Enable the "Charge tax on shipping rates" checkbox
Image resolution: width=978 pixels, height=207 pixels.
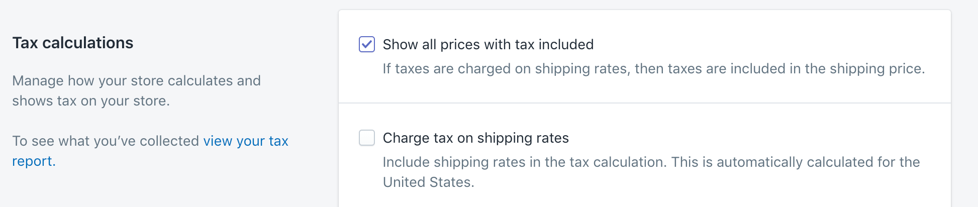(x=367, y=138)
